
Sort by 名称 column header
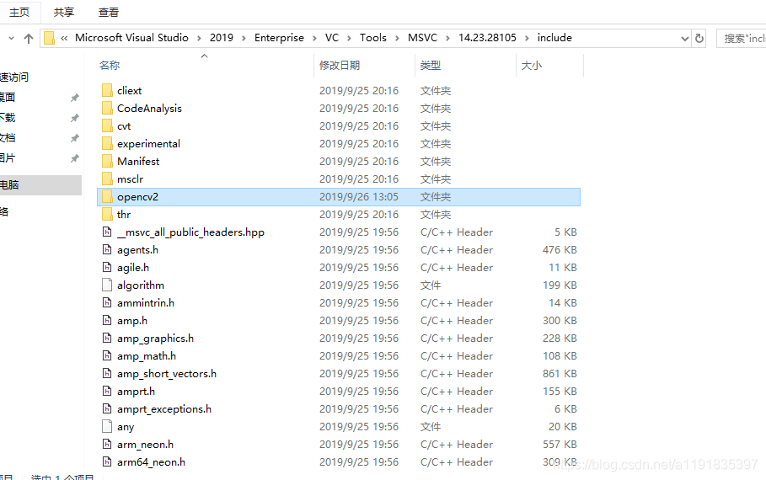[110, 65]
